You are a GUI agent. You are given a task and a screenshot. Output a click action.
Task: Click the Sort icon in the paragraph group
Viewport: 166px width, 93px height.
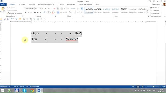click(x=78, y=9)
